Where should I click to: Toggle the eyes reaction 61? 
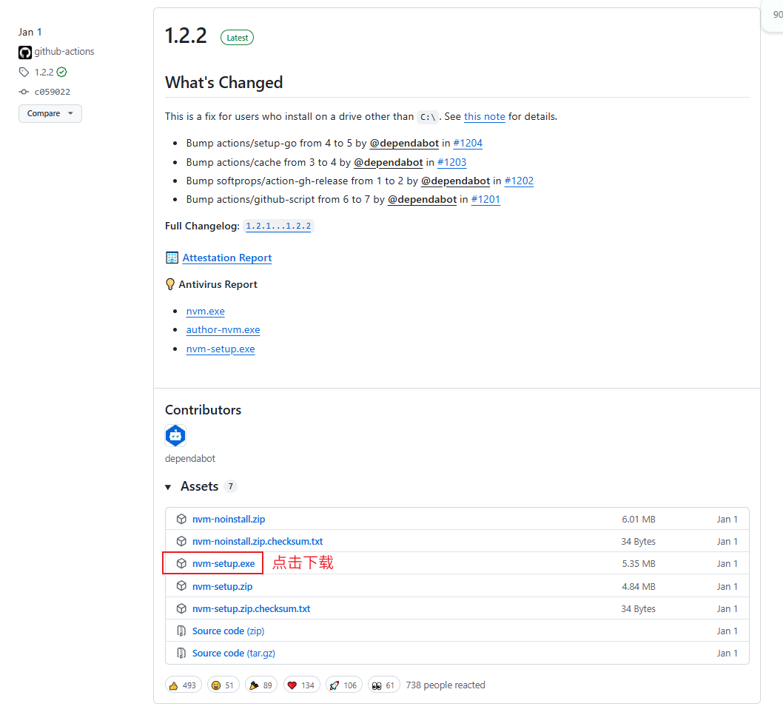click(x=384, y=685)
